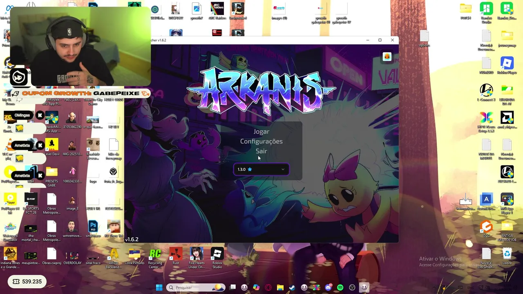Open Copilot from the taskbar
Screen dimensions: 523x294
[x=256, y=287]
